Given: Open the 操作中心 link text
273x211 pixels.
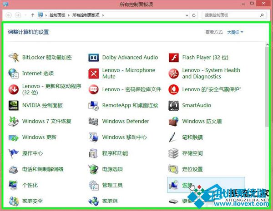Looking at the screenshot, I should point(32,153).
